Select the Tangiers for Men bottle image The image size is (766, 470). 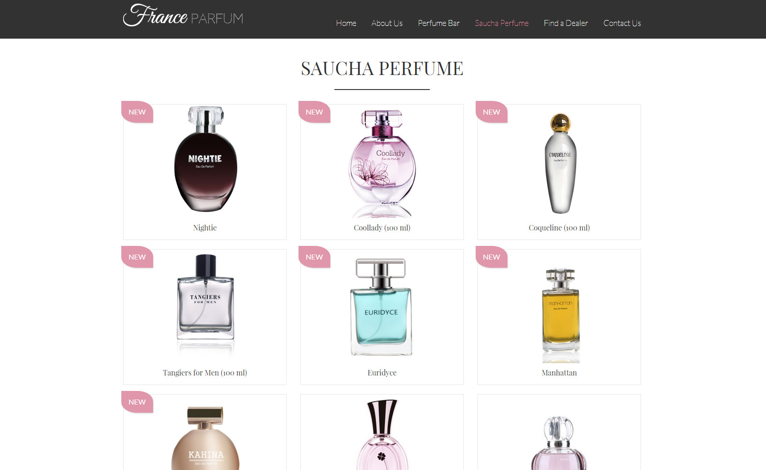205,304
